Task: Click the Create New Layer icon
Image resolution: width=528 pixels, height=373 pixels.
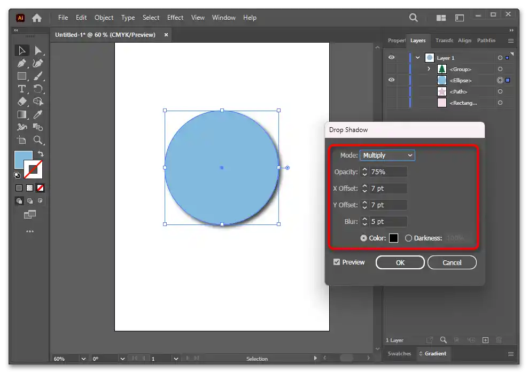Action: click(485, 340)
